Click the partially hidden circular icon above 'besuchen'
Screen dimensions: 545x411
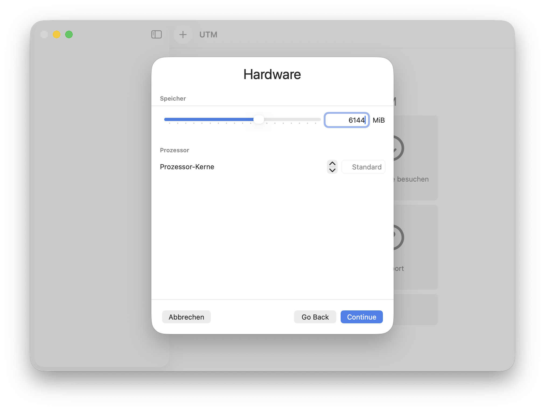point(399,148)
